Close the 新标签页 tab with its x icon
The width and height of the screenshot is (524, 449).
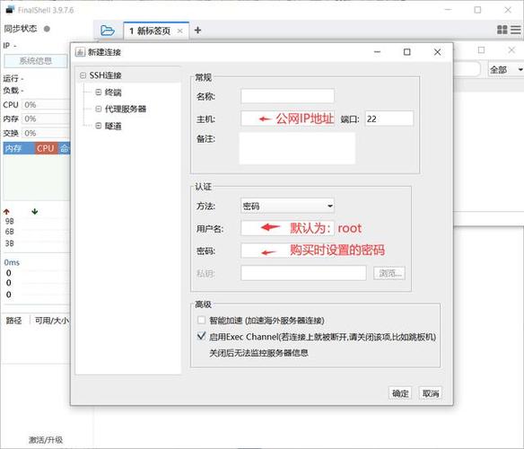tap(179, 31)
